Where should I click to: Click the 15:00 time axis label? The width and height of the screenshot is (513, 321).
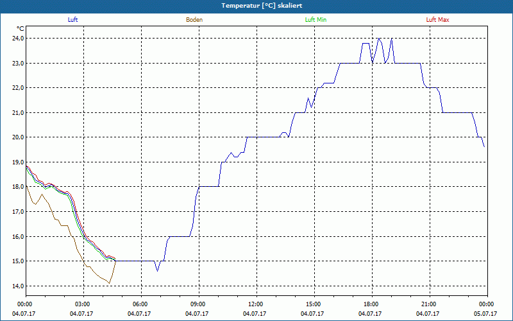coord(312,304)
